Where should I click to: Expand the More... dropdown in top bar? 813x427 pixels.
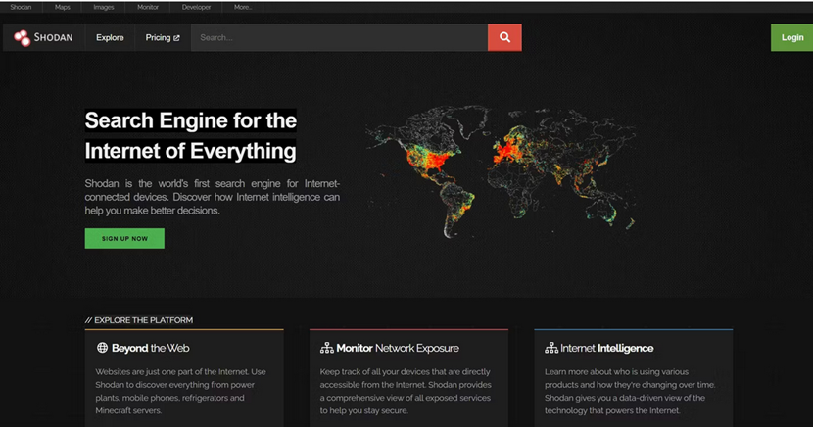(243, 7)
